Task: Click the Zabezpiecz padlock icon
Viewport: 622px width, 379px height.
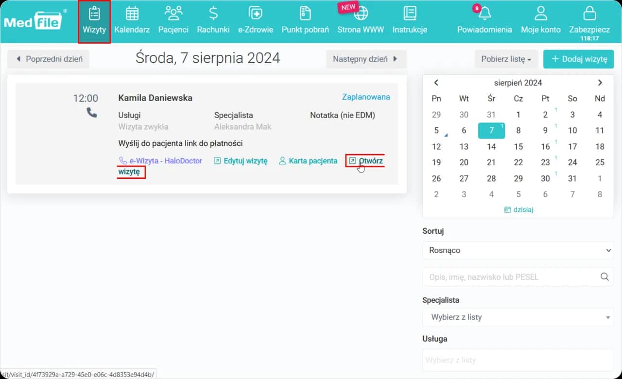Action: point(589,14)
